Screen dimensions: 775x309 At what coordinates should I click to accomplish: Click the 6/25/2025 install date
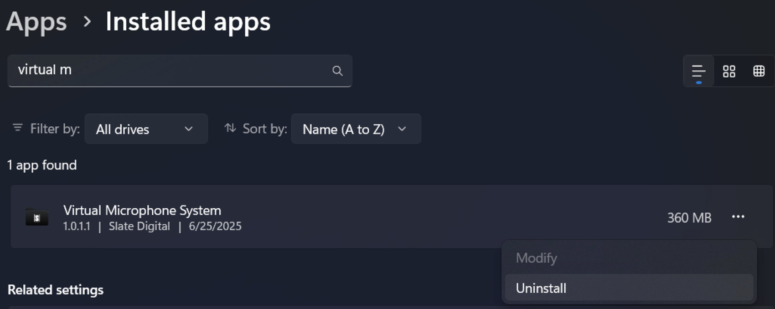[x=215, y=226]
